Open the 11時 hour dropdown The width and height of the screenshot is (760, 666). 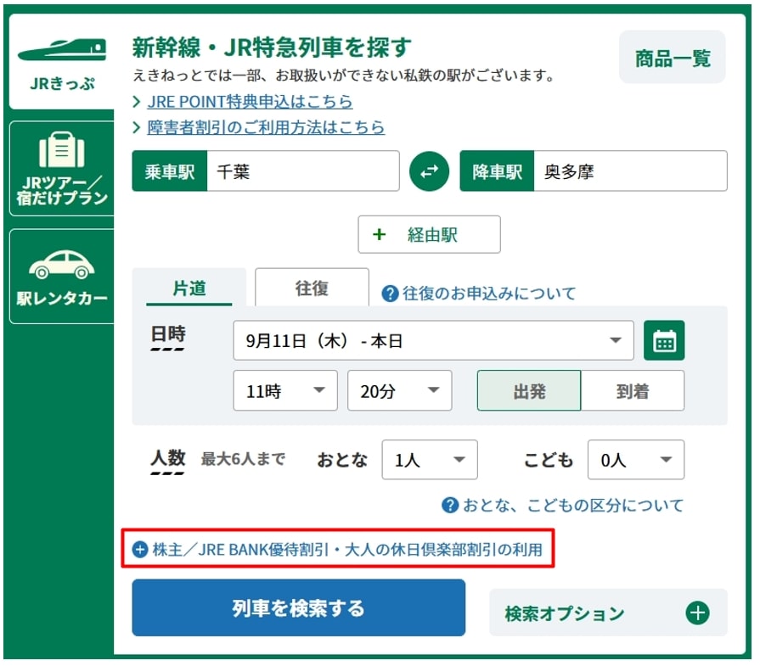pyautogui.click(x=284, y=391)
